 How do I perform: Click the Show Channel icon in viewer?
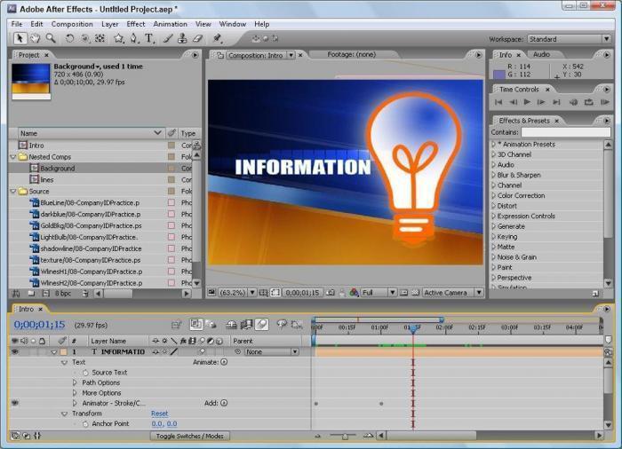(x=354, y=293)
